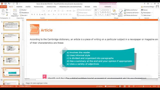Switch to reading view icon in status bar

(x=129, y=86)
